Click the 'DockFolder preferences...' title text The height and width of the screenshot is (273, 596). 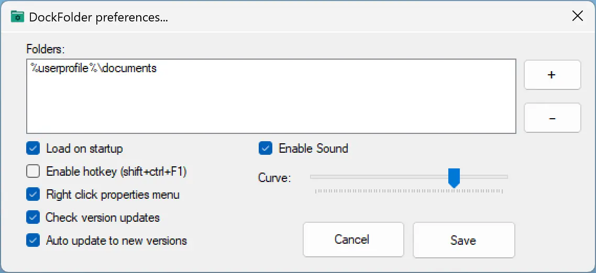pyautogui.click(x=98, y=17)
